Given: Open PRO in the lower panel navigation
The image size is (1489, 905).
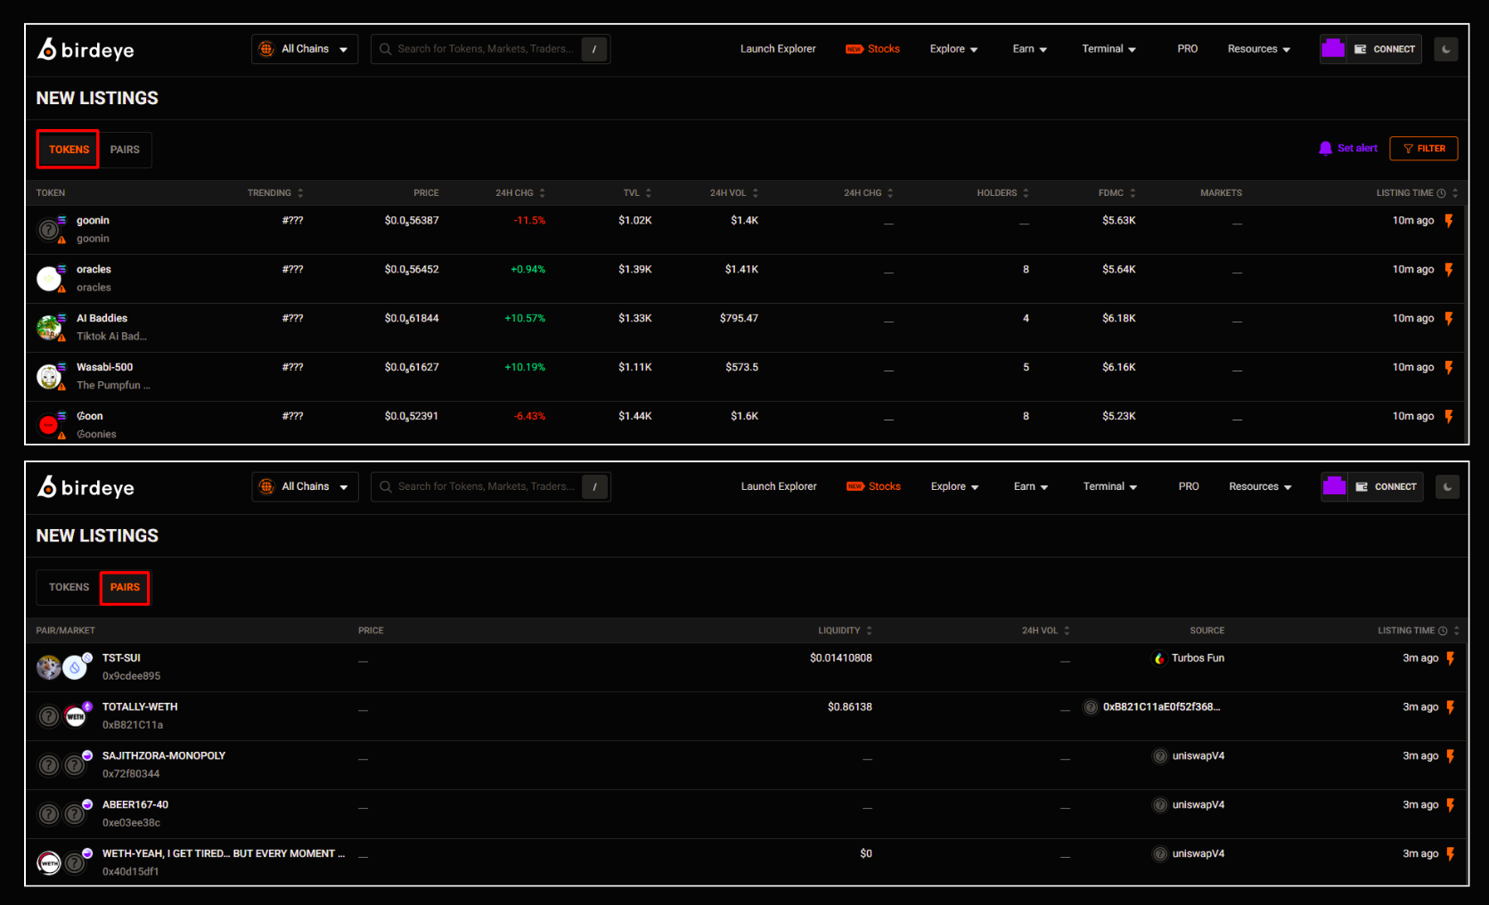Looking at the screenshot, I should (x=1188, y=486).
